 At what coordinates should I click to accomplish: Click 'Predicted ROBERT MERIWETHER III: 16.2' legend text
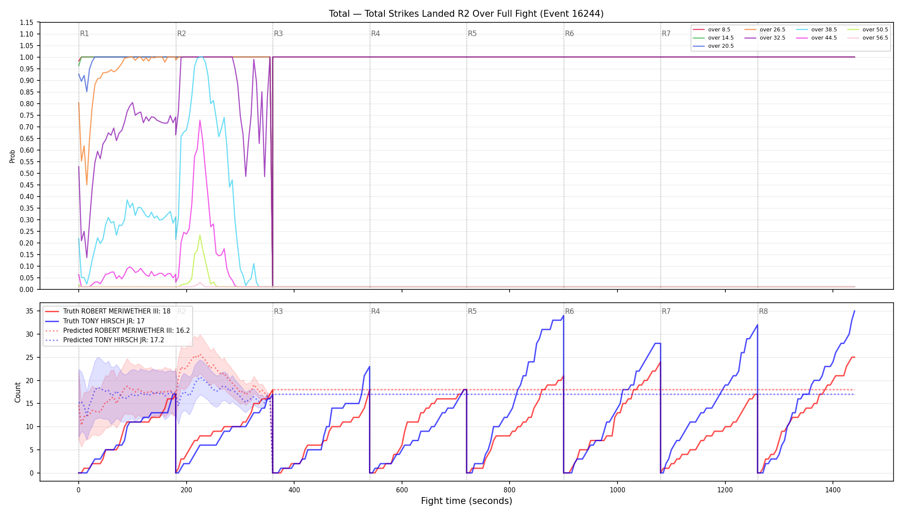(x=126, y=331)
